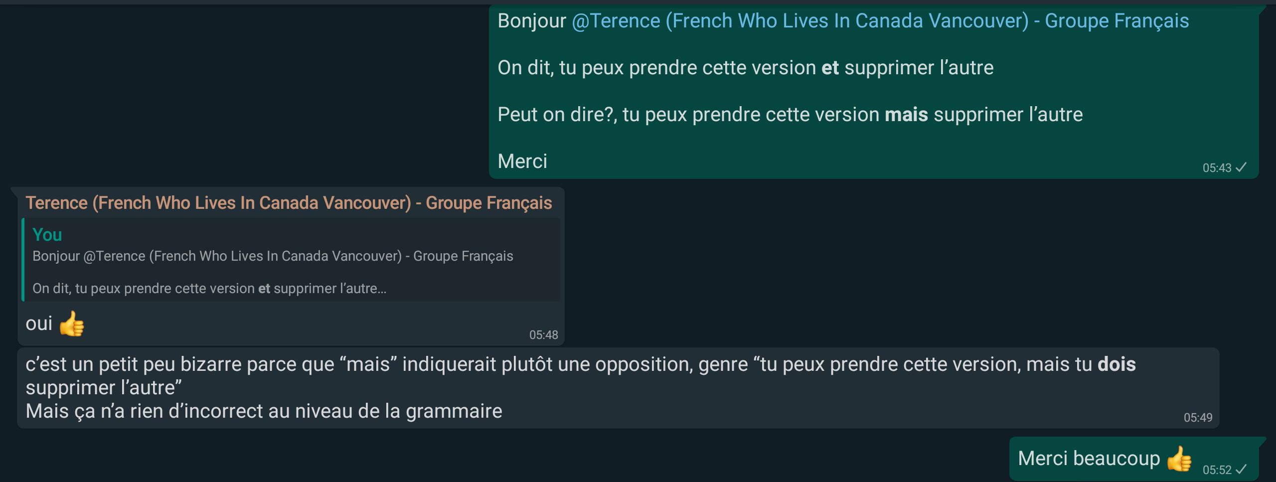Click the bold "mais" in the outgoing message
This screenshot has height=482, width=1276.
coord(906,115)
